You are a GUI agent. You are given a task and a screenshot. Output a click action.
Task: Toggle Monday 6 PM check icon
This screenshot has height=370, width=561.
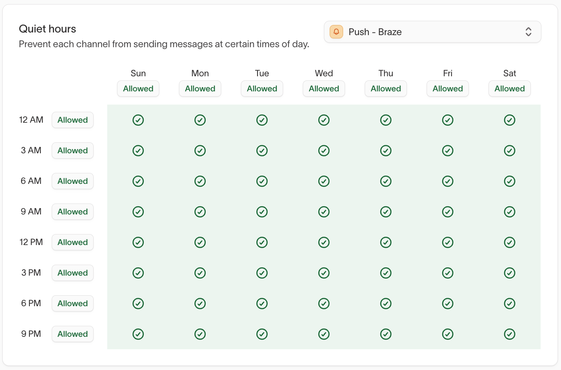pyautogui.click(x=200, y=304)
